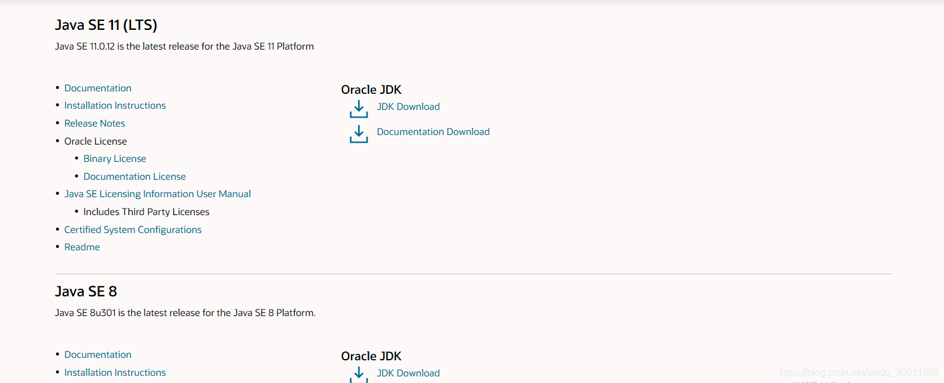Click the Java SE 8 JDK Download arrow icon
This screenshot has height=383, width=944.
[x=359, y=375]
